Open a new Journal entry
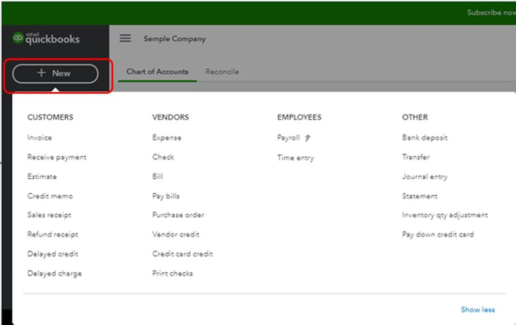516x325 pixels. click(424, 177)
